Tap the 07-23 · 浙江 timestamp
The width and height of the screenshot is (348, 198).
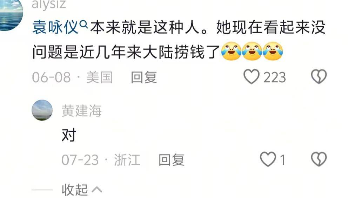(x=101, y=160)
